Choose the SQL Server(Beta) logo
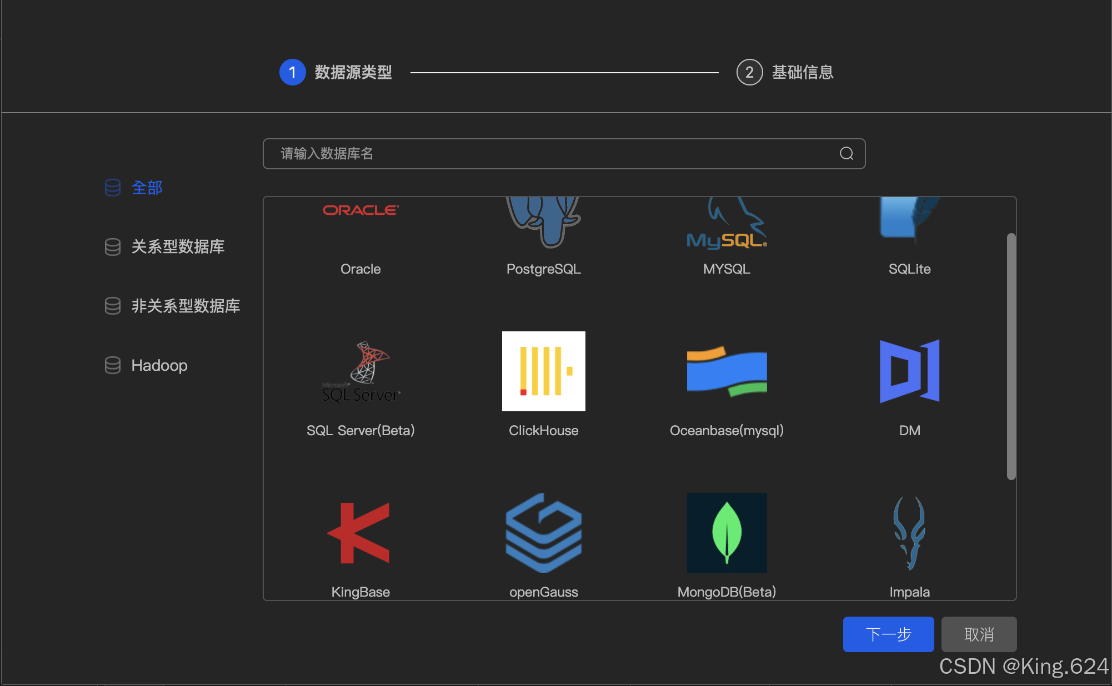Image resolution: width=1112 pixels, height=686 pixels. [x=360, y=371]
